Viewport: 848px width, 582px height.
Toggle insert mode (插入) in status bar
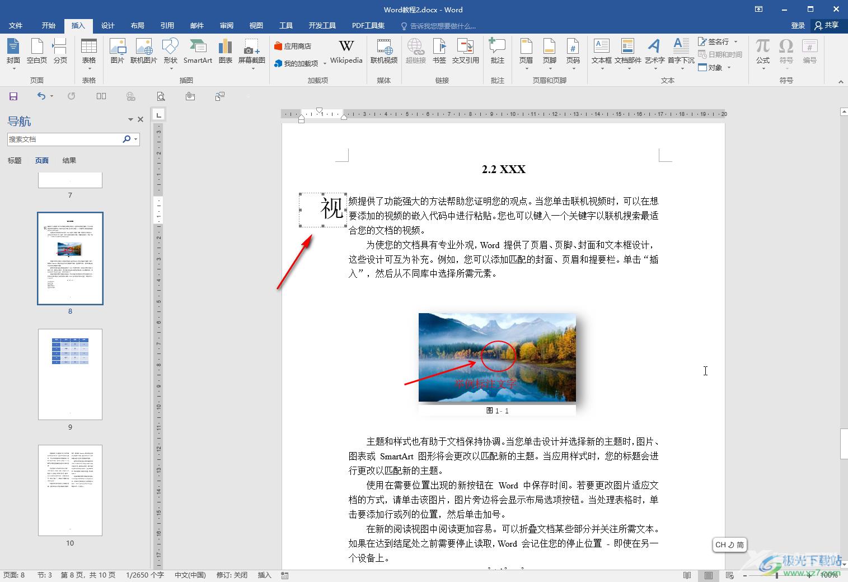pyautogui.click(x=264, y=575)
